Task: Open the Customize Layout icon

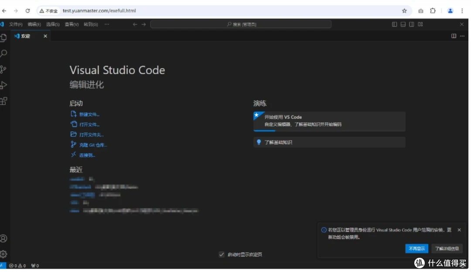Action: click(x=420, y=24)
